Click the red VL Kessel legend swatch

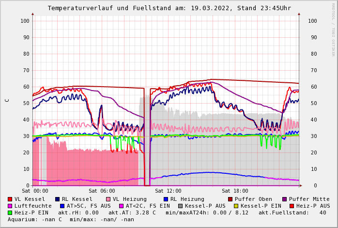(10, 199)
